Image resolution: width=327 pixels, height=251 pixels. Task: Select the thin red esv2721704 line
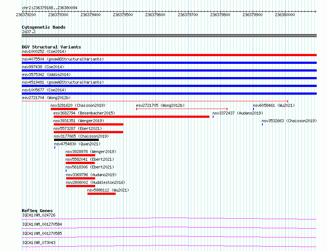coord(155,101)
